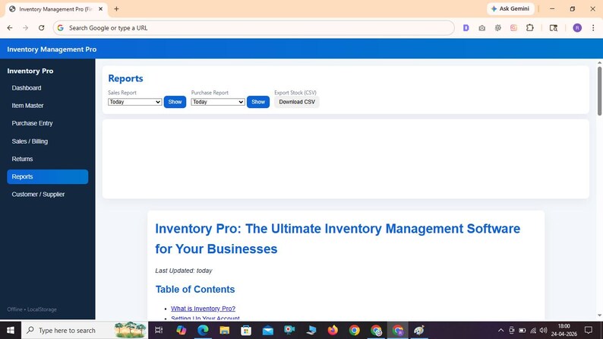
Task: Show the Purchase Report
Action: tap(258, 102)
